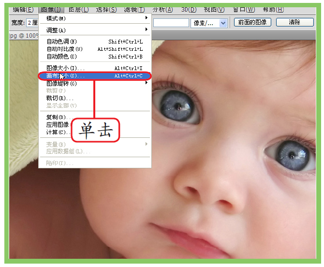Open the 图层(L) menu

78,10
